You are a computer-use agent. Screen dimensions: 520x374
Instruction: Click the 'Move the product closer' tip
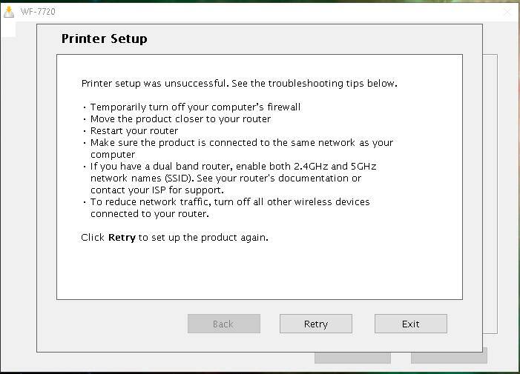pyautogui.click(x=180, y=118)
